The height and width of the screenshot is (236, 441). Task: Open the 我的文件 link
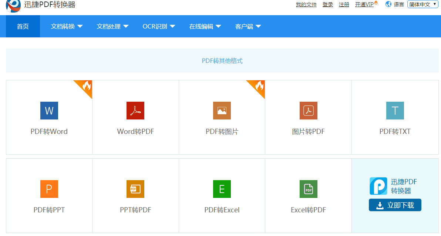point(306,5)
